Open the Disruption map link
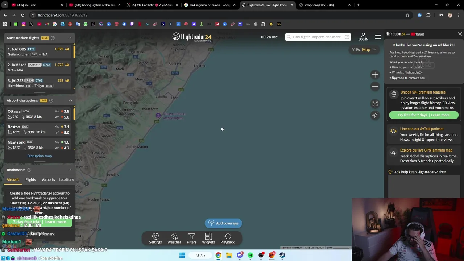Viewport: 464px width, 261px height. coord(40,156)
